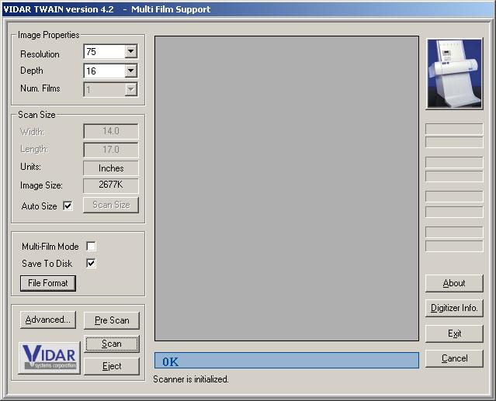This screenshot has height=401, width=496.
Task: Click the Units: label
Action: pyautogui.click(x=31, y=167)
